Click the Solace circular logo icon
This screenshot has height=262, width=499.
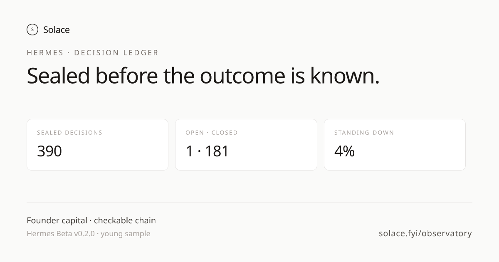(x=32, y=30)
